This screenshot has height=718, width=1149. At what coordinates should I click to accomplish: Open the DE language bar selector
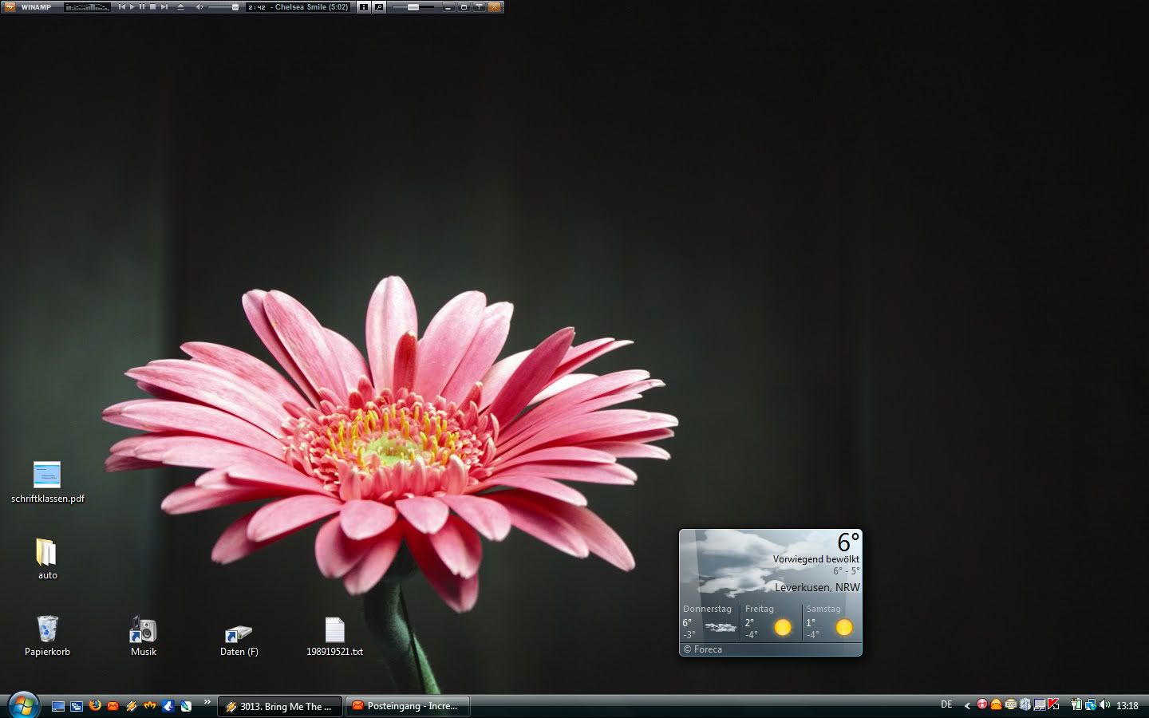point(946,705)
